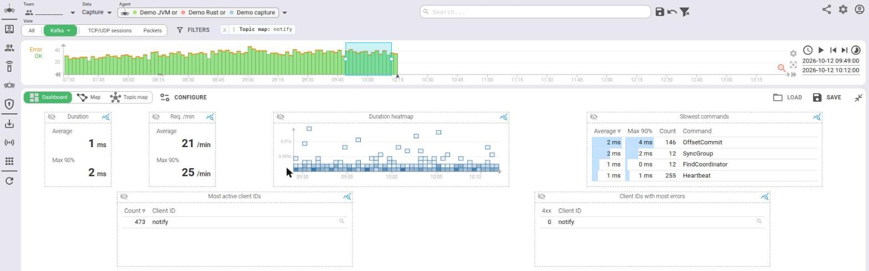Skip to next time interval
The image size is (869, 271).
click(844, 50)
